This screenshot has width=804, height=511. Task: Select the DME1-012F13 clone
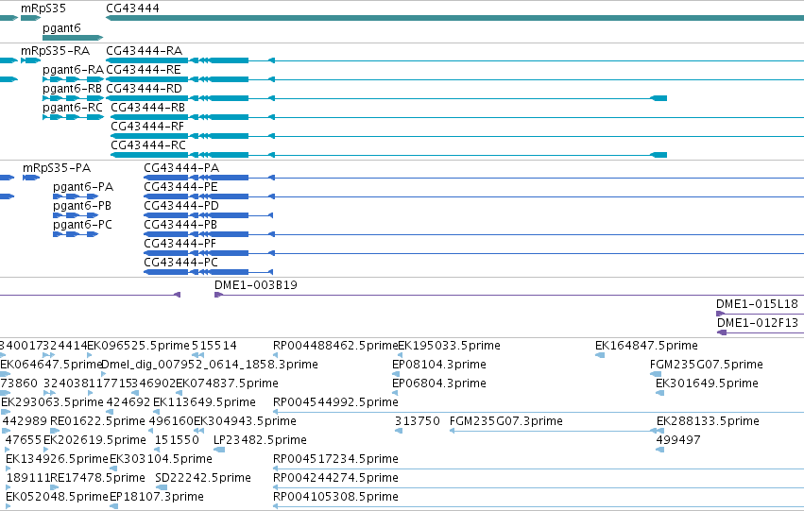[x=758, y=323]
